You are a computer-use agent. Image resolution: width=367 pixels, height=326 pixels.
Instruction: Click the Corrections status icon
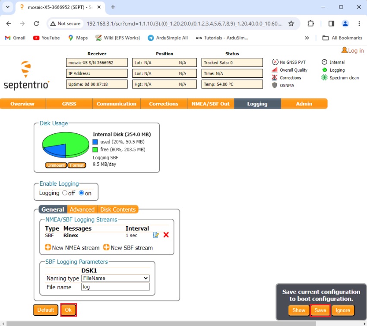[x=275, y=78]
